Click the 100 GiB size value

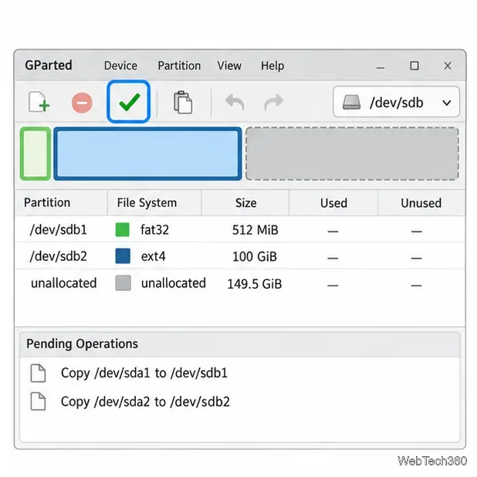(x=255, y=257)
